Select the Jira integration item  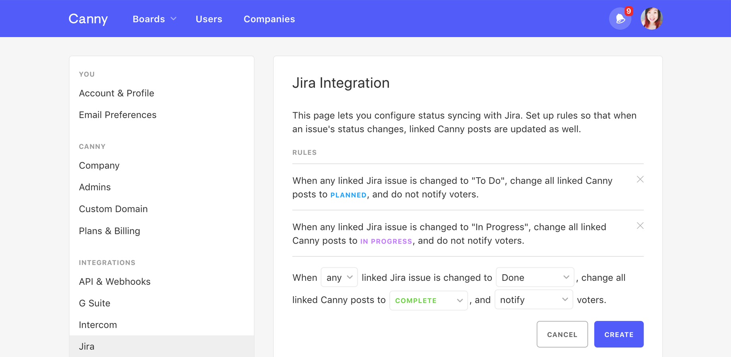162,346
